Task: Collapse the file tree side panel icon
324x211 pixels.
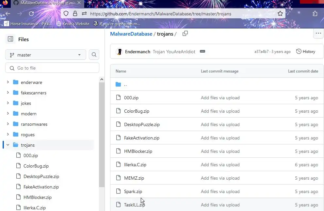Action: (10, 39)
